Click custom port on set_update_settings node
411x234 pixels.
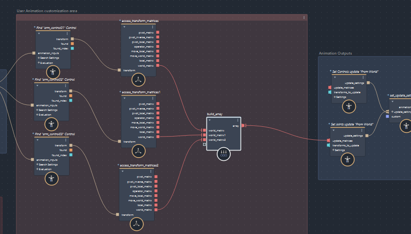click(387, 117)
